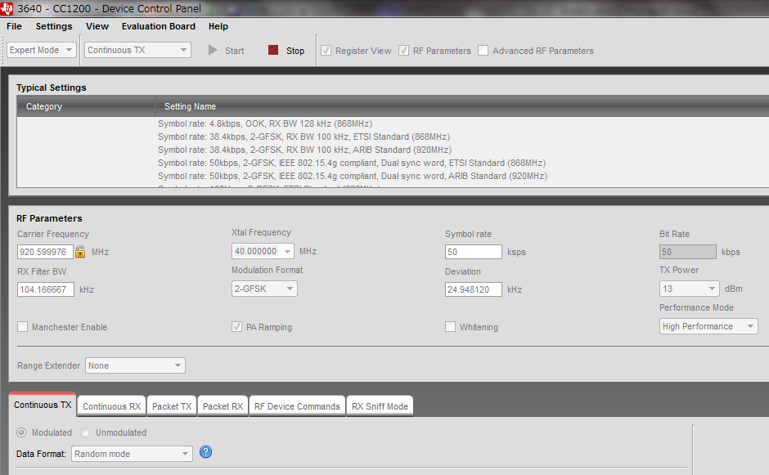Select 38.4kbps 2-GFSK ETSI Standard (868MHz) setting
This screenshot has height=475, width=769.
pyautogui.click(x=304, y=137)
